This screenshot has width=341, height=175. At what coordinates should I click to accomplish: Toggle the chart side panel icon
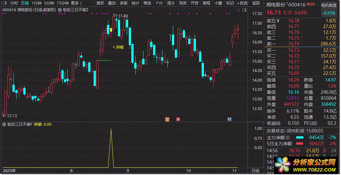pos(244,10)
